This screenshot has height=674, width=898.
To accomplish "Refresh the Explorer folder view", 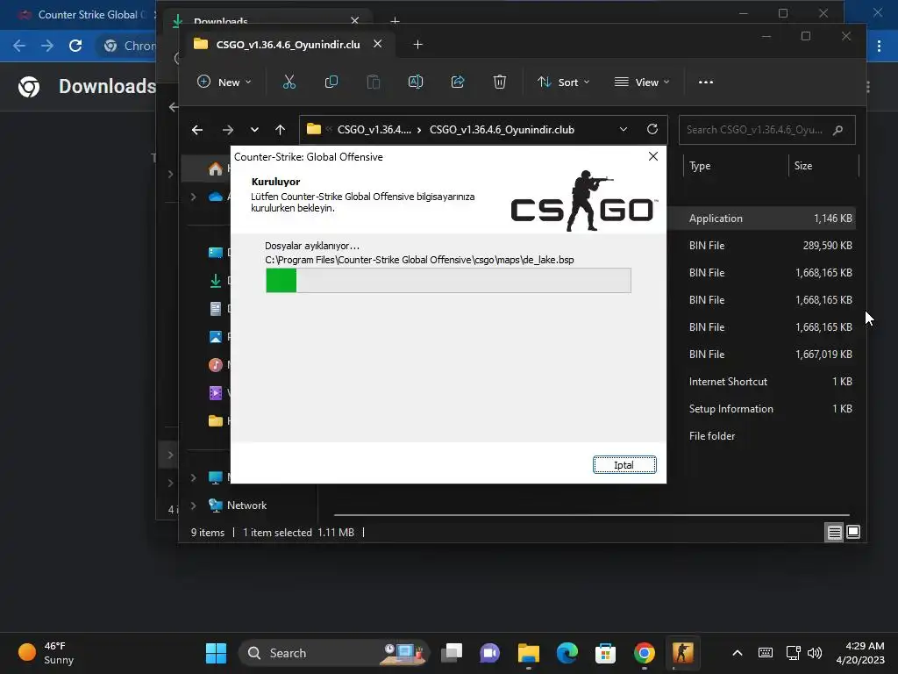I will pos(652,130).
